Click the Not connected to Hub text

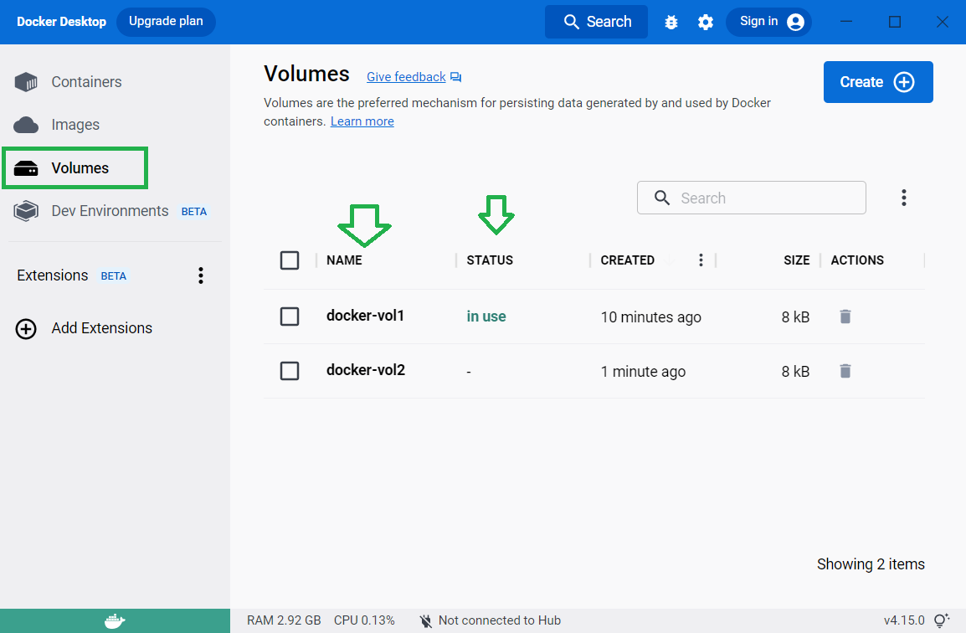(500, 620)
